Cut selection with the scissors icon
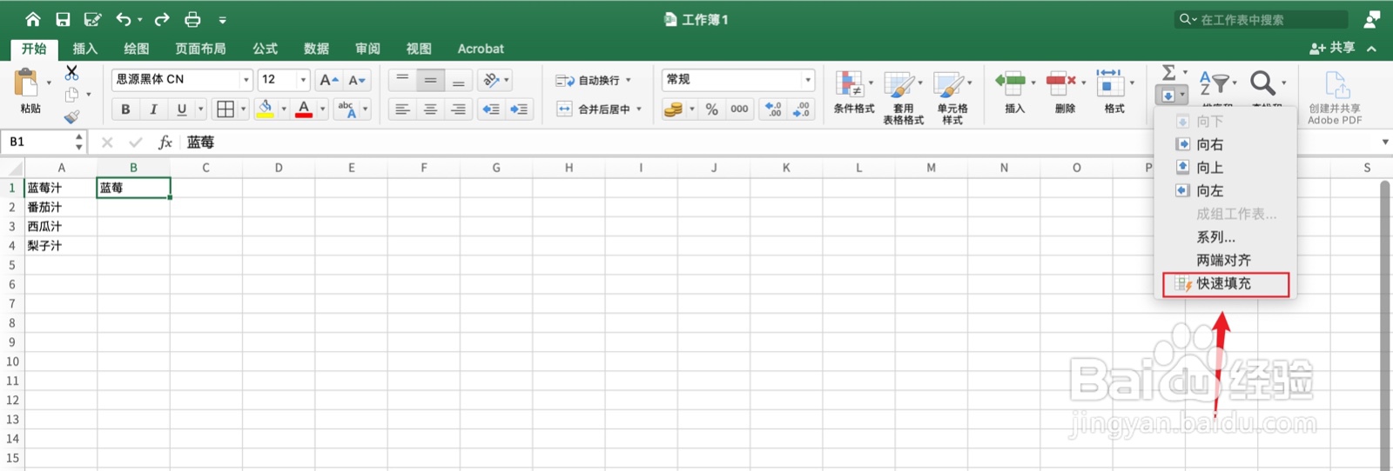The width and height of the screenshot is (1393, 471). (71, 73)
